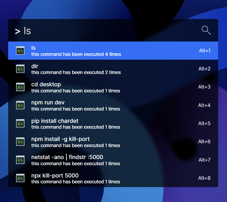
Task: Click terminal icon for netstat findstr command
Action: coord(20,160)
